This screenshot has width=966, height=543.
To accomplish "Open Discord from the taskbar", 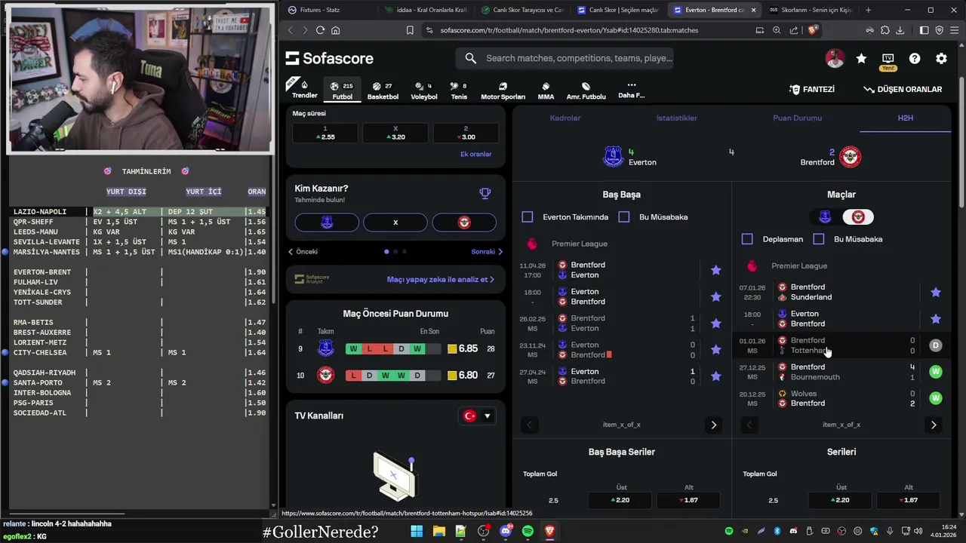I will pyautogui.click(x=506, y=532).
